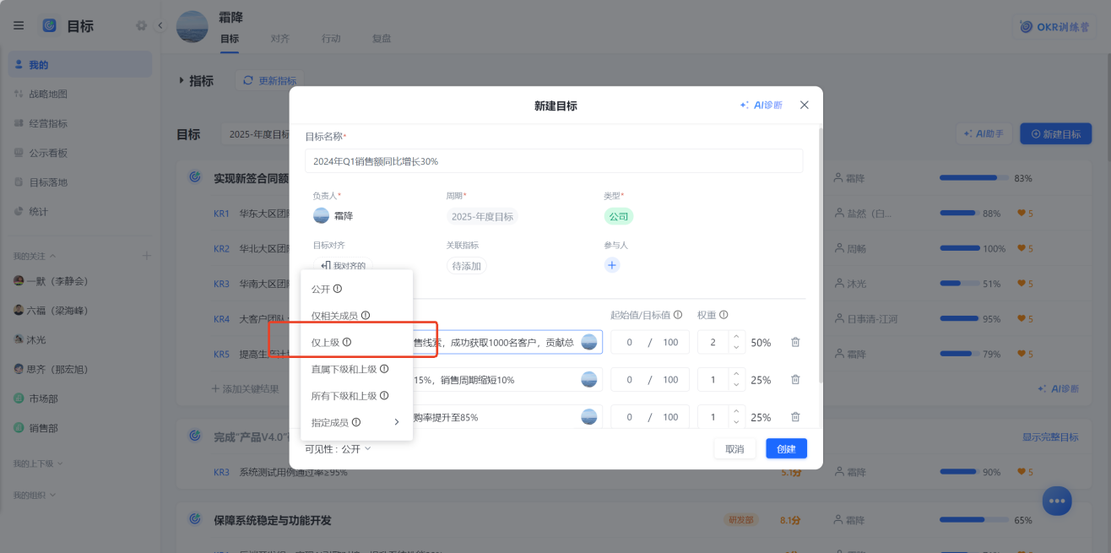Viewport: 1111px width, 553px height.
Task: Click the owner avatar in the 50% key result row
Action: tap(589, 342)
